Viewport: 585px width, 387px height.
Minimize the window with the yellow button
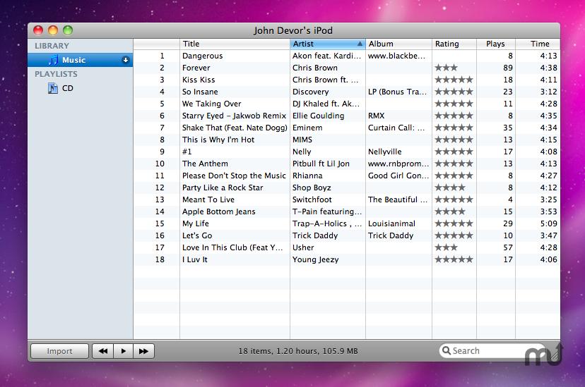(x=53, y=30)
